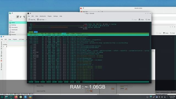Click the media player tray icon

tap(159, 97)
